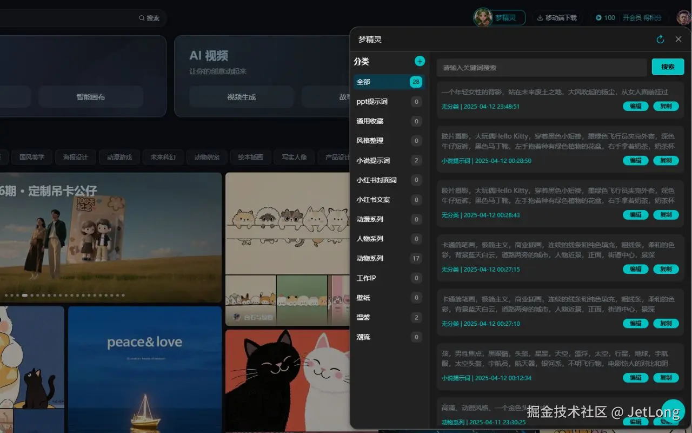This screenshot has height=433, width=692.
Task: Click the 视频生成 button
Action: 241,97
